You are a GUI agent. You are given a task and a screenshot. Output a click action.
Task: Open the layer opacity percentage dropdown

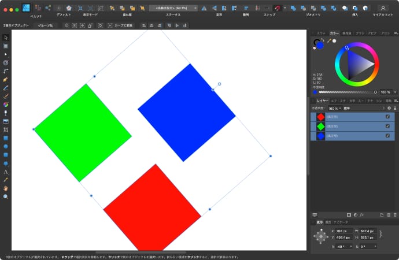(x=334, y=108)
